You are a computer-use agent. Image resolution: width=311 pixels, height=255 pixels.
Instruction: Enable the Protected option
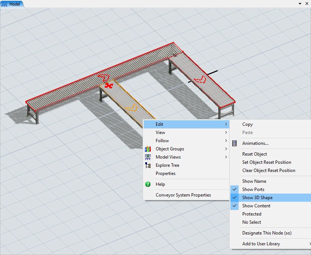coord(271,214)
